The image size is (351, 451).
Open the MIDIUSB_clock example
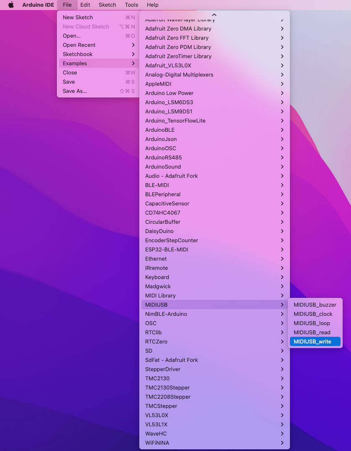click(315, 314)
